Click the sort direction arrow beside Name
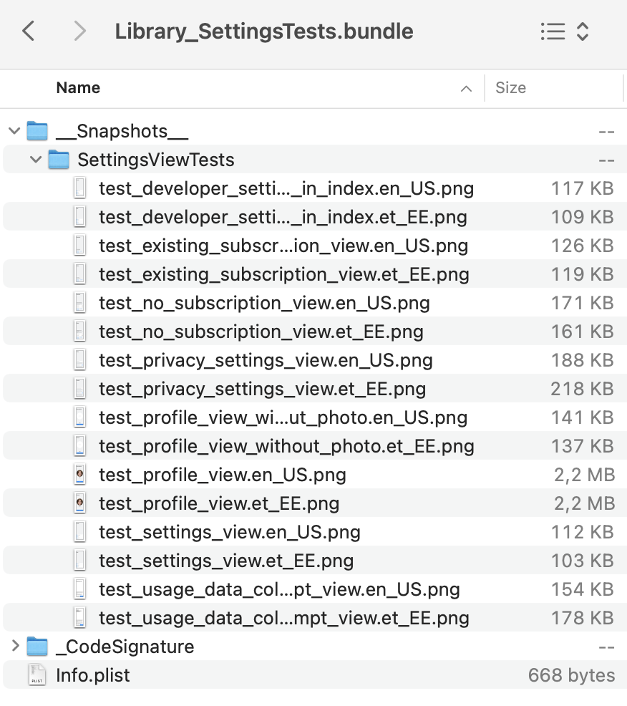The height and width of the screenshot is (706, 627). click(x=466, y=88)
